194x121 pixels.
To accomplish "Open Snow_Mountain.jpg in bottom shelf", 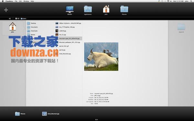I will click(51, 114).
